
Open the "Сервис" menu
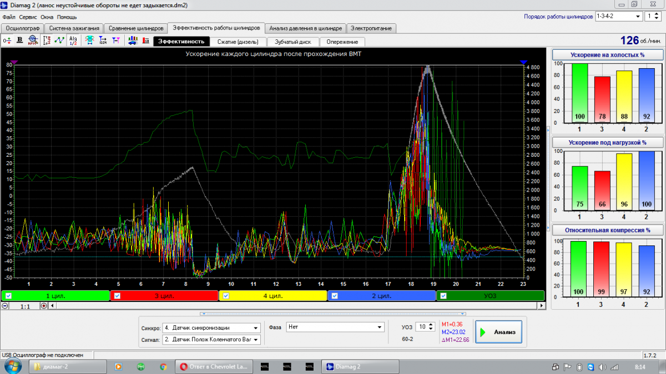pyautogui.click(x=28, y=17)
